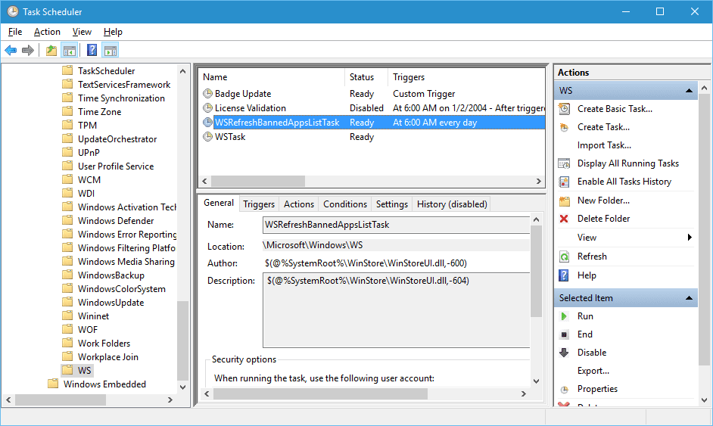Viewport: 713px width, 426px height.
Task: Click the Back arrow toolbar icon
Action: (11, 50)
